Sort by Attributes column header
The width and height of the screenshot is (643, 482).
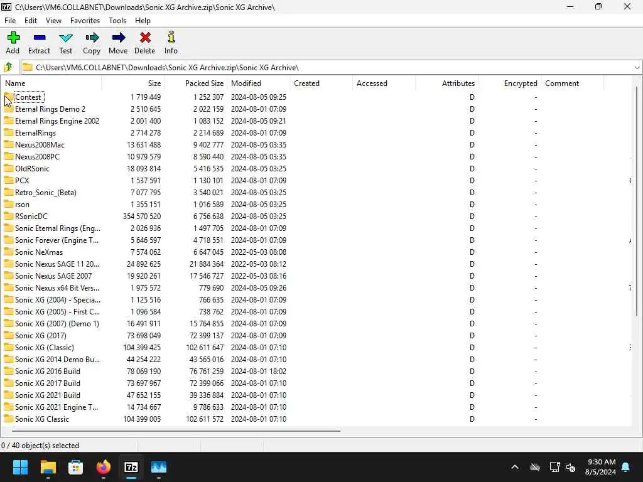pos(446,83)
